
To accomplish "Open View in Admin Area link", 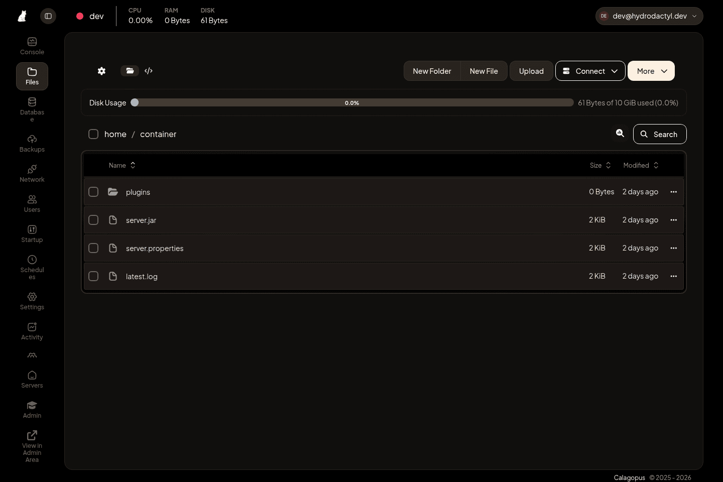I will [x=32, y=446].
